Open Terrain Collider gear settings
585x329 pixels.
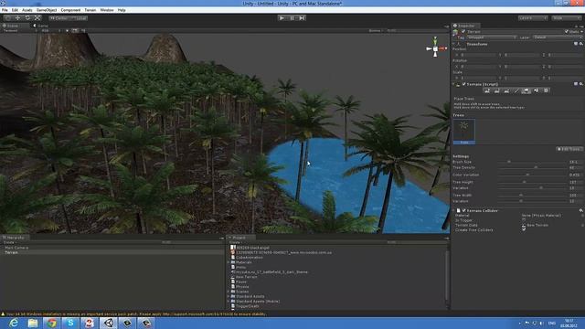(x=581, y=211)
